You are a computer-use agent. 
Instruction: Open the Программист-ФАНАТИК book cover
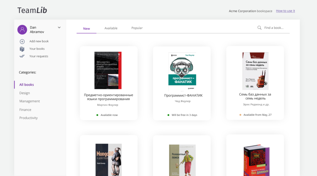(x=182, y=72)
